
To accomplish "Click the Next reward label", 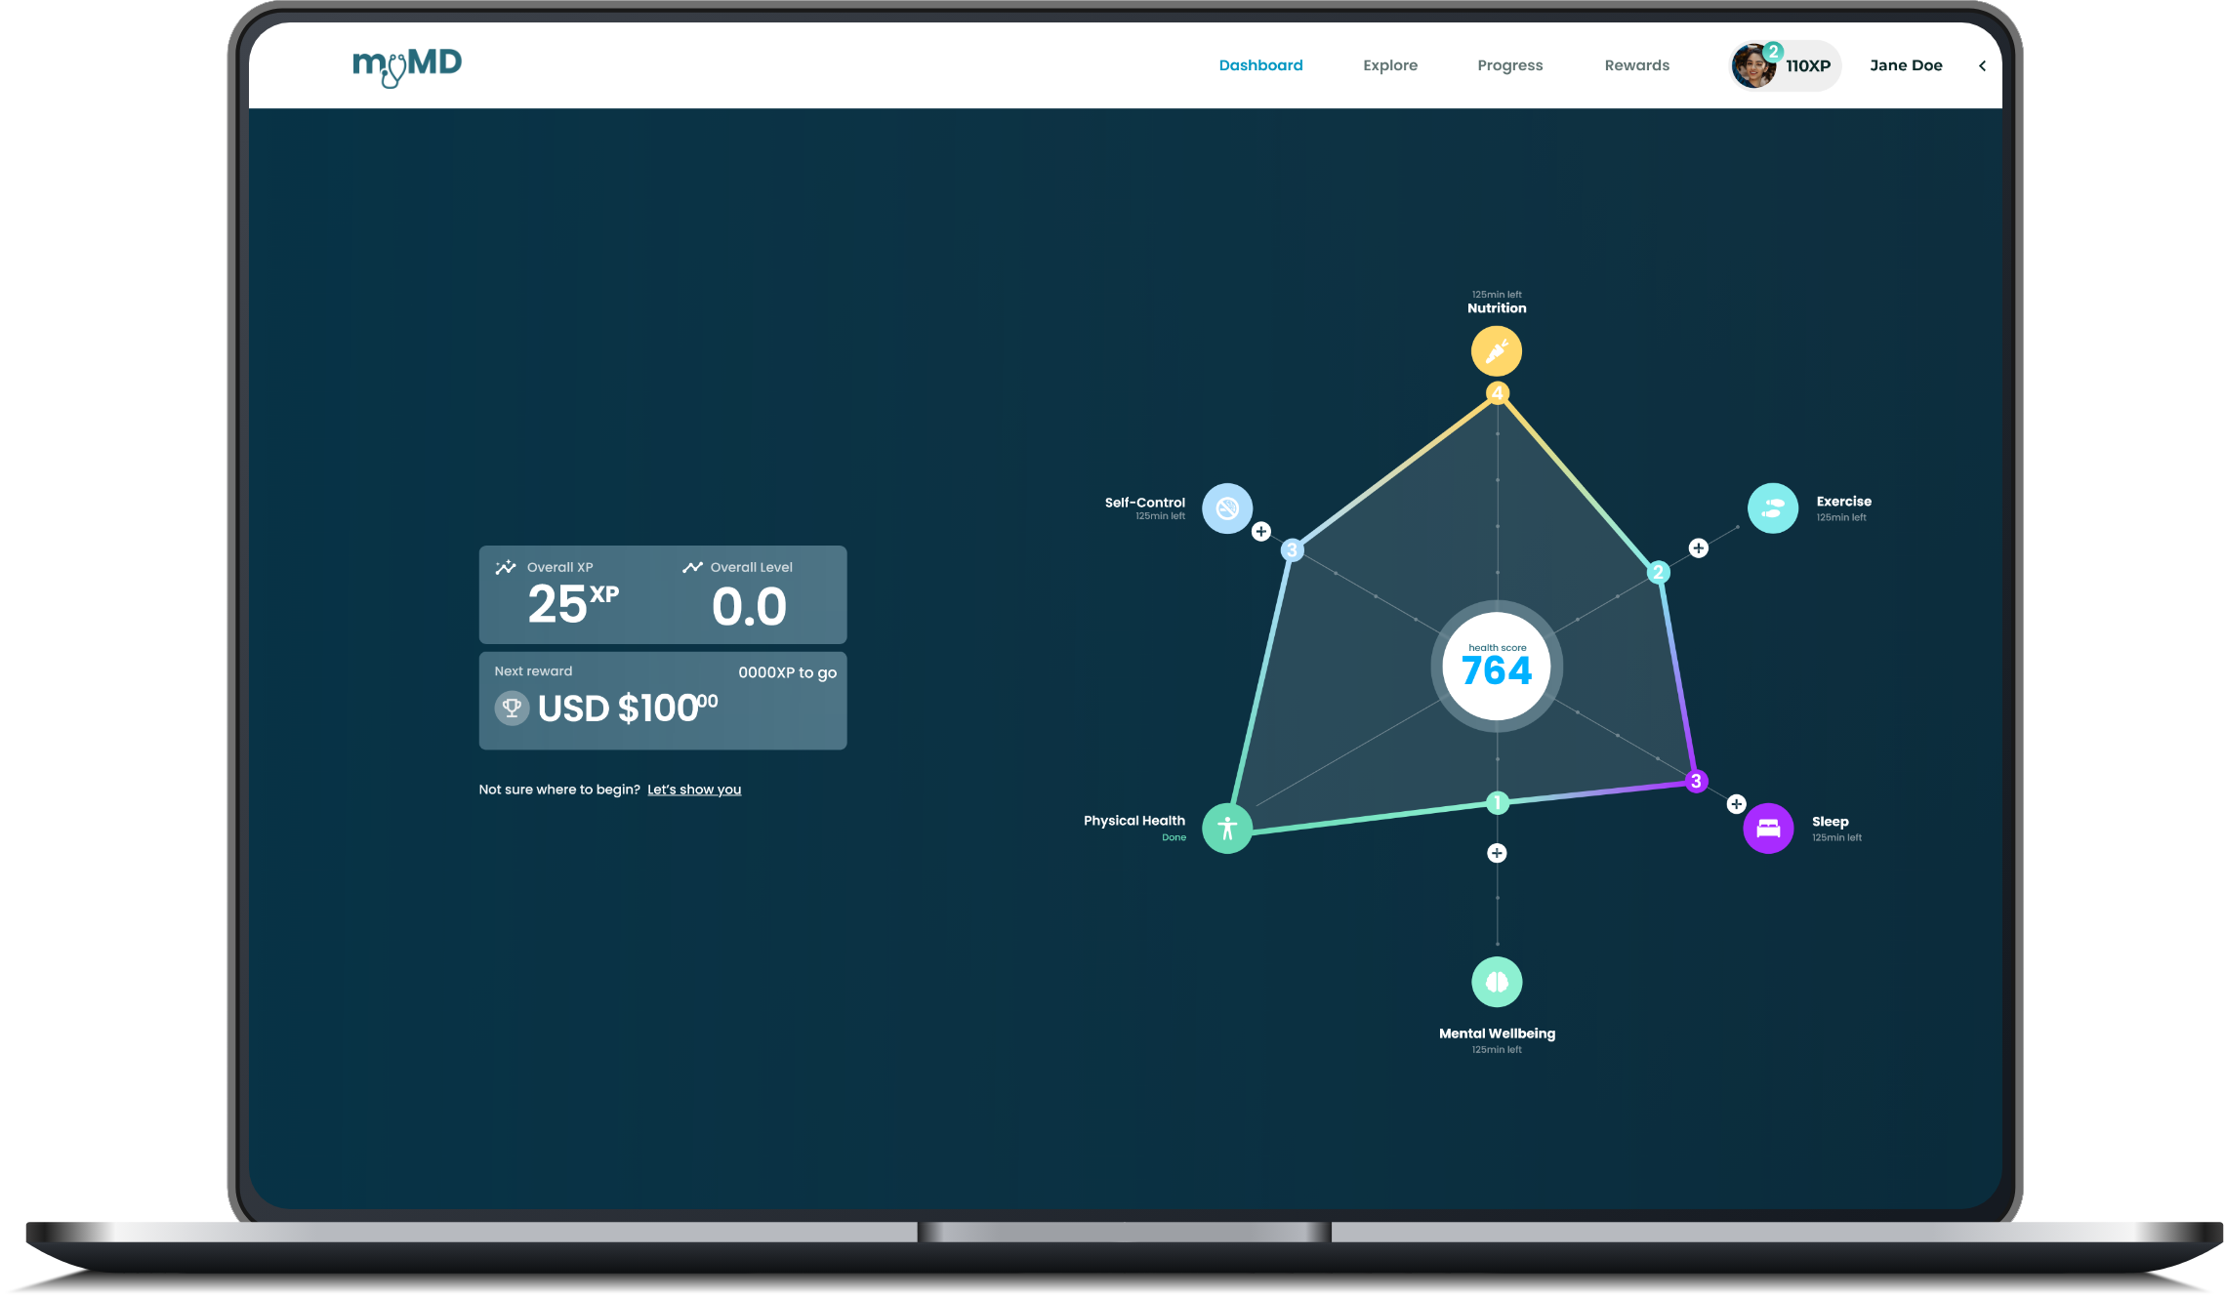I will [533, 671].
